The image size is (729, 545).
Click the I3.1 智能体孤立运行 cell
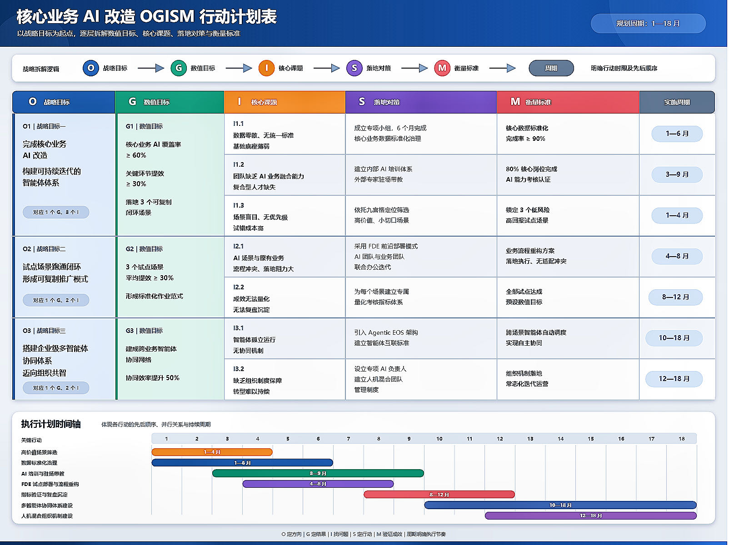point(285,339)
